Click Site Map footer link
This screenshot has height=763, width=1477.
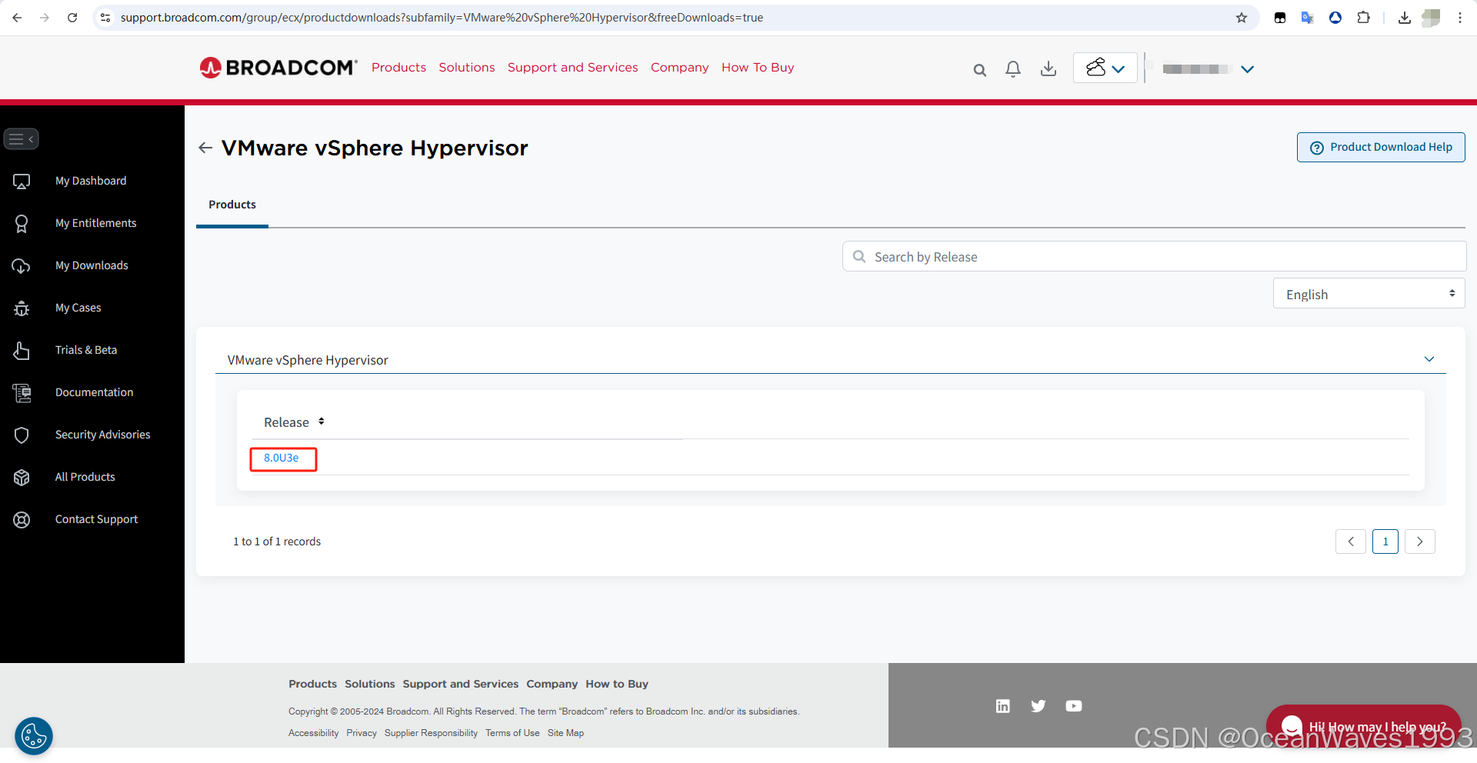565,733
